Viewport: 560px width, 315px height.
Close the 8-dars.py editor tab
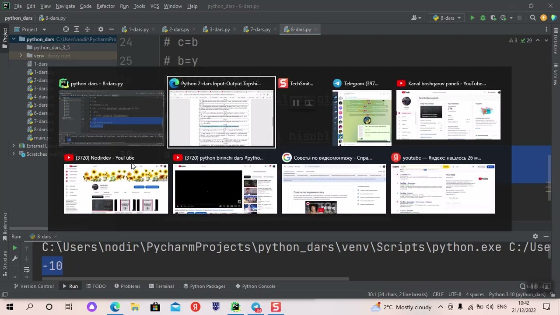[316, 29]
